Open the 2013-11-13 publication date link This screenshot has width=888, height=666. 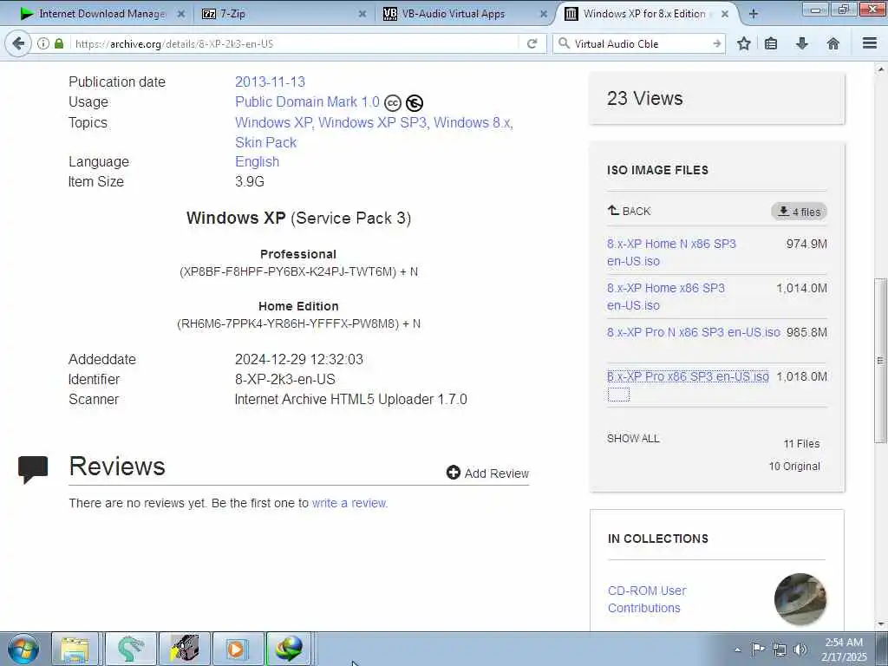[271, 82]
